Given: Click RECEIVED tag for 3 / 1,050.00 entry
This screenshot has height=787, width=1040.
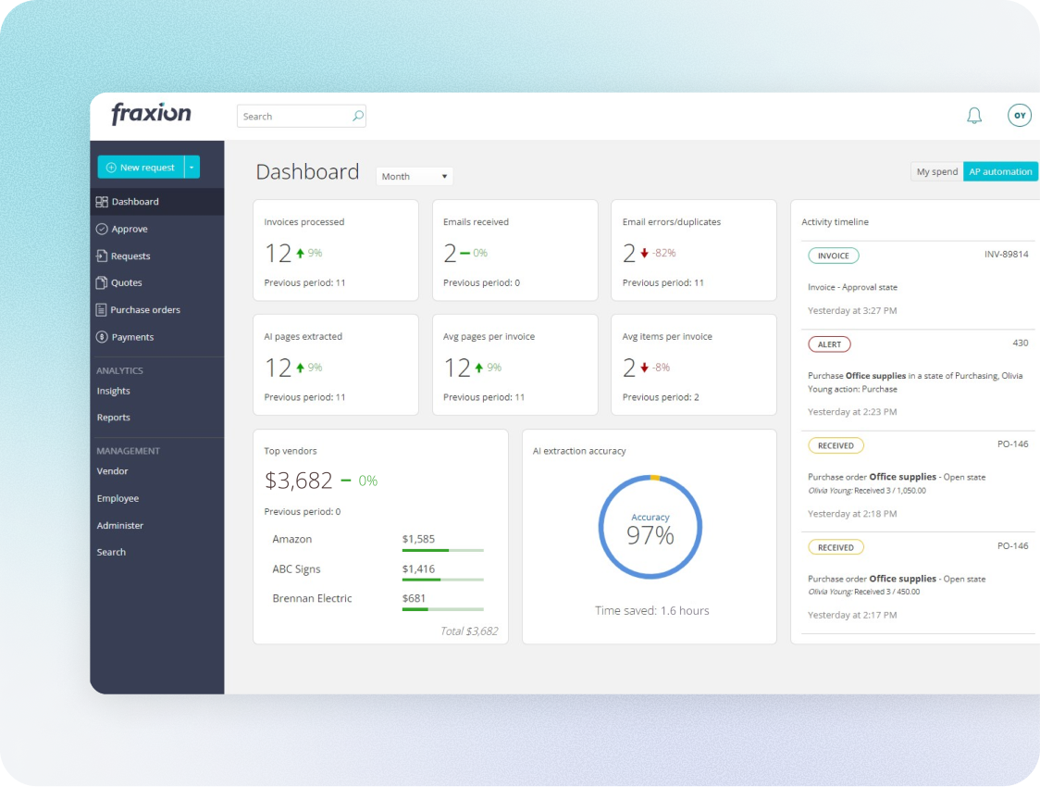Looking at the screenshot, I should [x=836, y=446].
